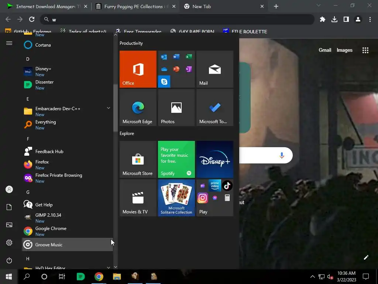This screenshot has height=284, width=378.
Task: Open the Gmail link
Action: coord(325,50)
